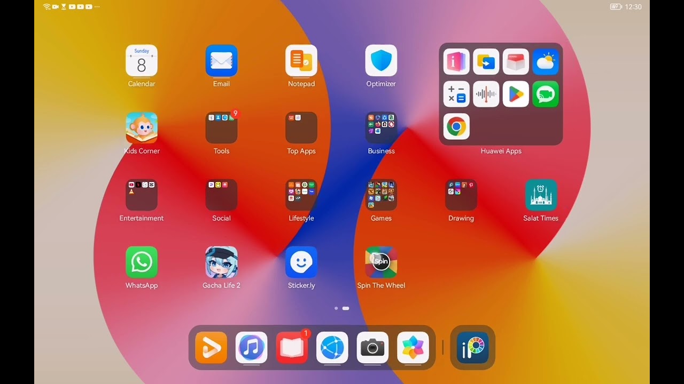The height and width of the screenshot is (384, 684).
Task: Open Google Play Store in Huawei Apps folder
Action: pyautogui.click(x=516, y=94)
